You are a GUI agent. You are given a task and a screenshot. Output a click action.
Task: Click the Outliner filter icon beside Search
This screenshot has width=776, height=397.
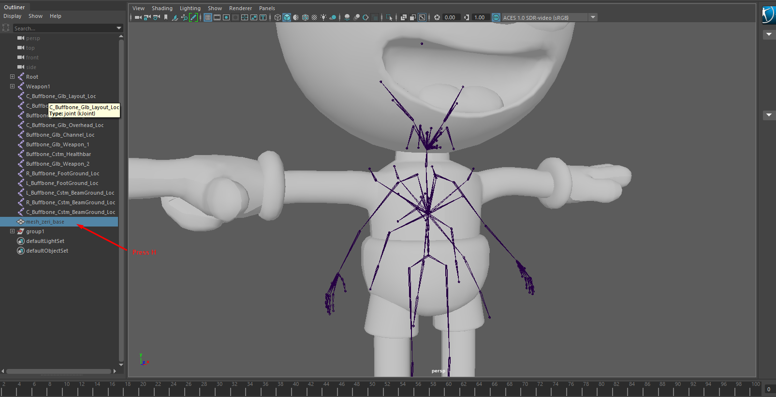pyautogui.click(x=6, y=28)
